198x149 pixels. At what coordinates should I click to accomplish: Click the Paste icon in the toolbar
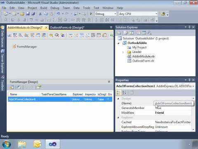[x=51, y=14]
